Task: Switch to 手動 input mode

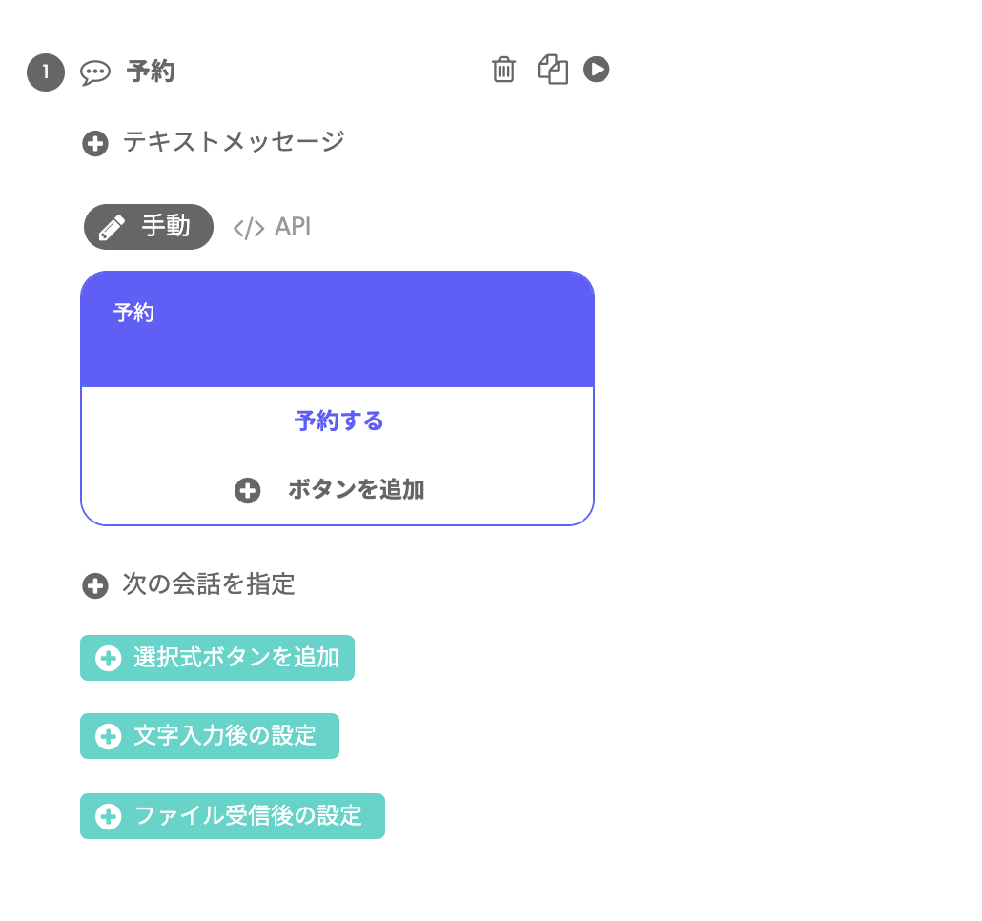Action: 149,227
